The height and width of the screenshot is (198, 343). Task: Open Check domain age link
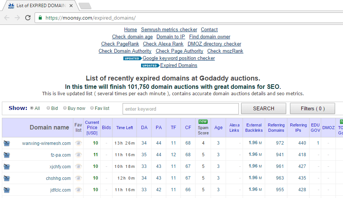click(132, 37)
